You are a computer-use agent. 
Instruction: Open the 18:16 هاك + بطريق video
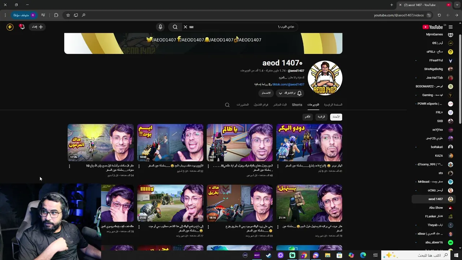[240, 203]
